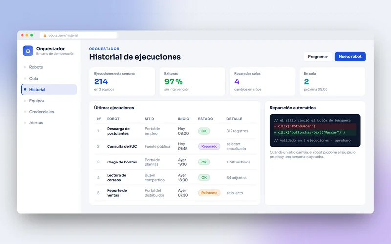
Task: Click the removed line click('#btnBuscar')
Action: point(315,126)
